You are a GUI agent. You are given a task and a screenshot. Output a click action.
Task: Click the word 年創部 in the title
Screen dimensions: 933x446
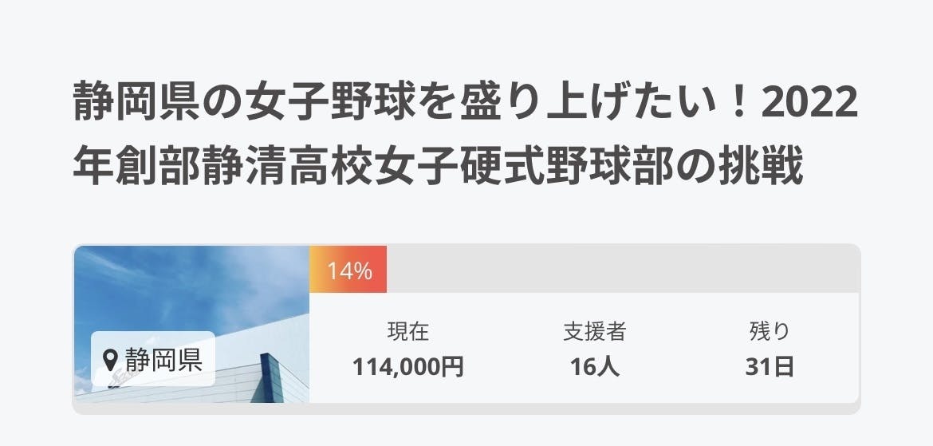pyautogui.click(x=136, y=168)
